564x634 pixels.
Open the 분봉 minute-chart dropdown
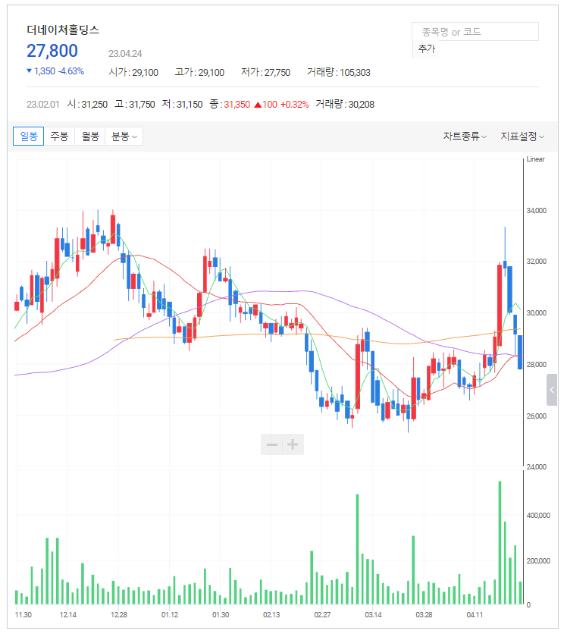[x=124, y=137]
